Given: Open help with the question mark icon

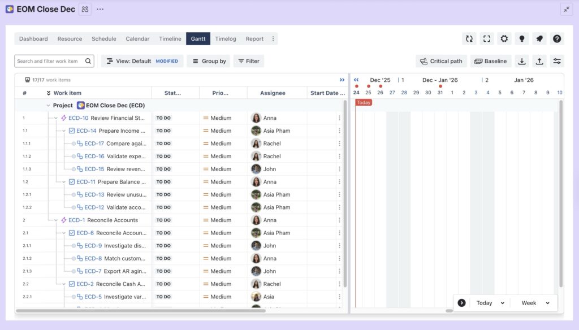Looking at the screenshot, I should click(x=557, y=38).
